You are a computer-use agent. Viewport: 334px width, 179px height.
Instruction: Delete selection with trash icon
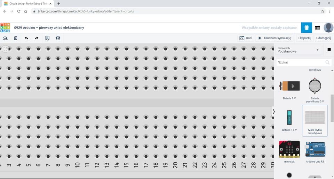[x=16, y=38]
